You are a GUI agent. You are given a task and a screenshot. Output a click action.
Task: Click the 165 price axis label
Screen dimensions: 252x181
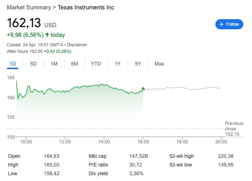coord(11,78)
